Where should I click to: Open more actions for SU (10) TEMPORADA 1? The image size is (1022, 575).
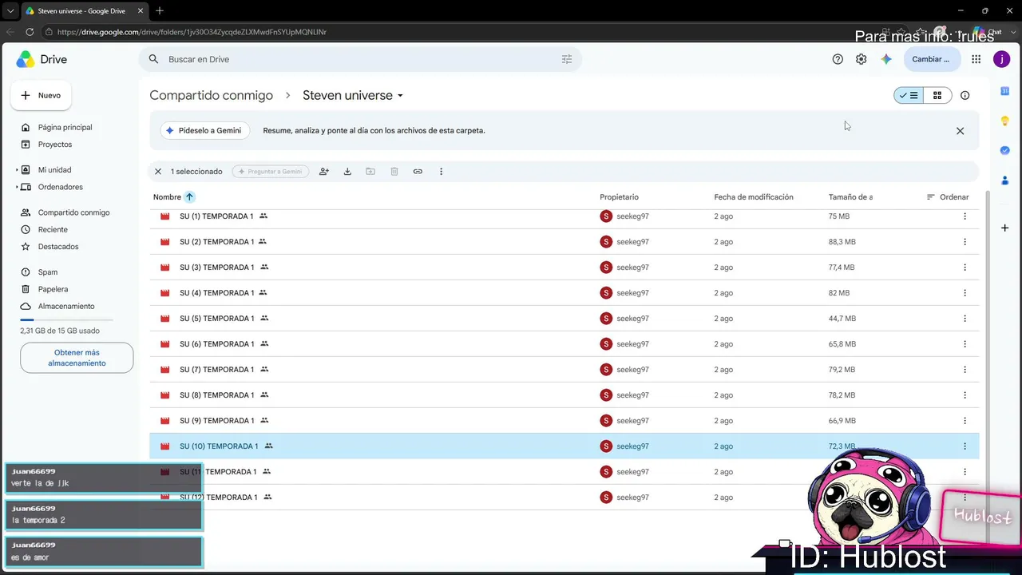tap(965, 446)
